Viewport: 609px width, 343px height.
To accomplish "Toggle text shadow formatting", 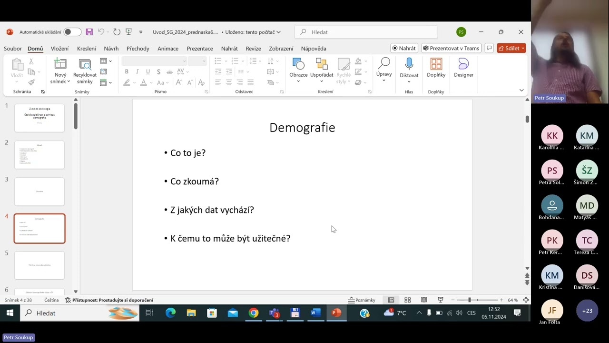I will (x=159, y=71).
